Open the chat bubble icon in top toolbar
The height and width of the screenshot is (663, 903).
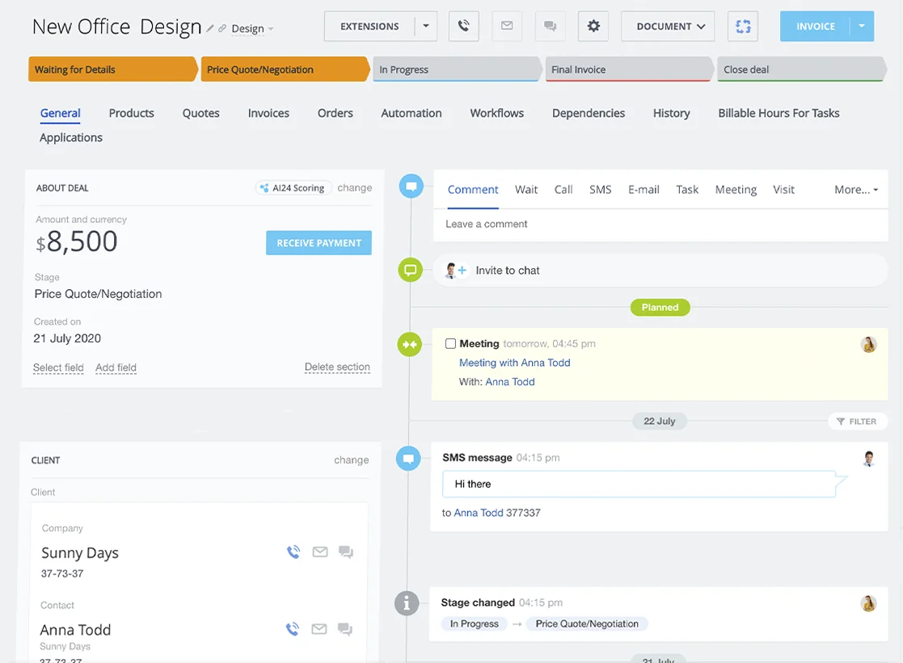coord(551,26)
